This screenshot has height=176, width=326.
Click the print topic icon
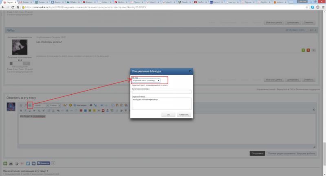click(x=11, y=163)
